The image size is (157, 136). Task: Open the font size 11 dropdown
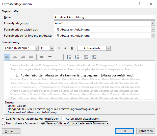(52, 48)
